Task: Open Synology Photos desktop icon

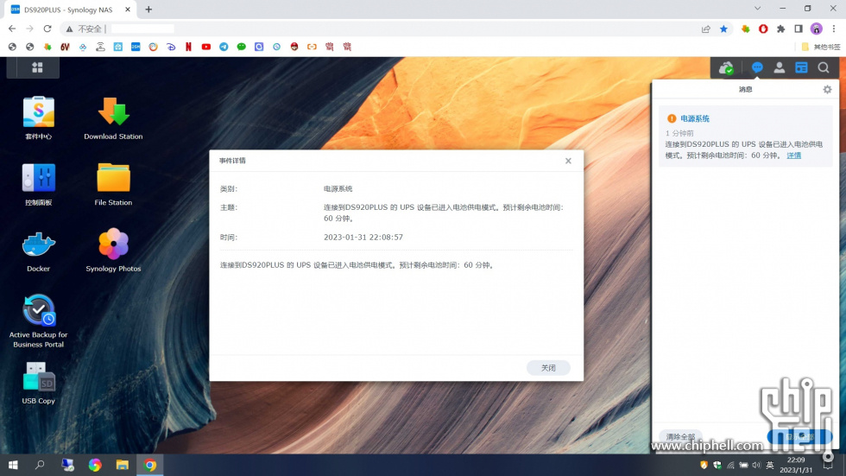Action: [x=113, y=251]
